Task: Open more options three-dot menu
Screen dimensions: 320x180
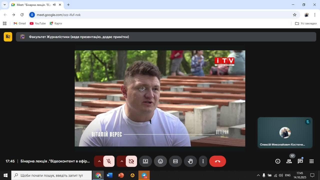Action: [x=203, y=161]
